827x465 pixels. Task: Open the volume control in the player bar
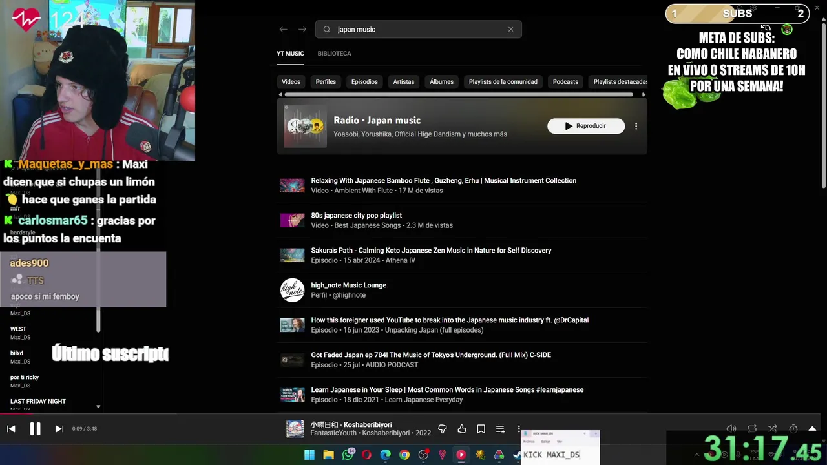(731, 429)
